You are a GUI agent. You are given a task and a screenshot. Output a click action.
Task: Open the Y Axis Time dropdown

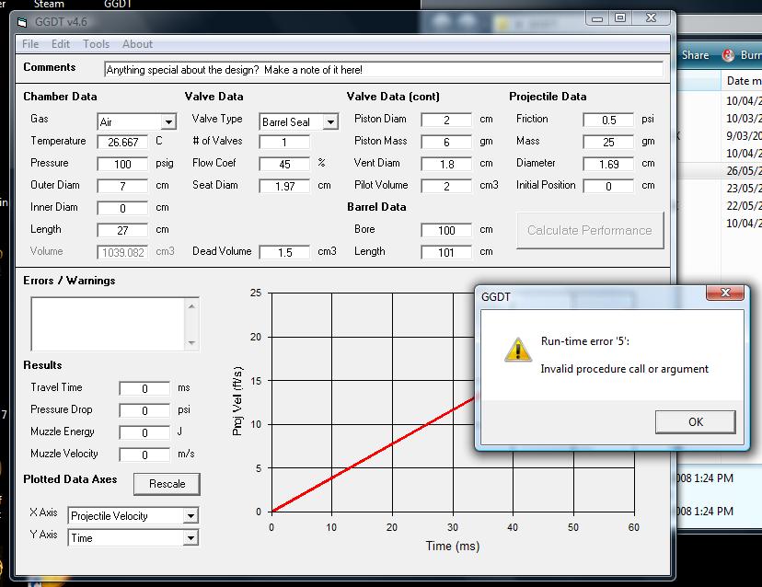pos(190,538)
